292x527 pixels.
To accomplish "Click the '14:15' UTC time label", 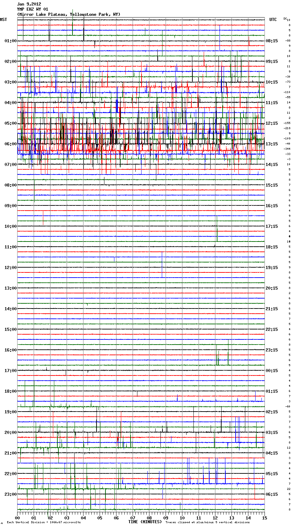I will click(x=272, y=165).
